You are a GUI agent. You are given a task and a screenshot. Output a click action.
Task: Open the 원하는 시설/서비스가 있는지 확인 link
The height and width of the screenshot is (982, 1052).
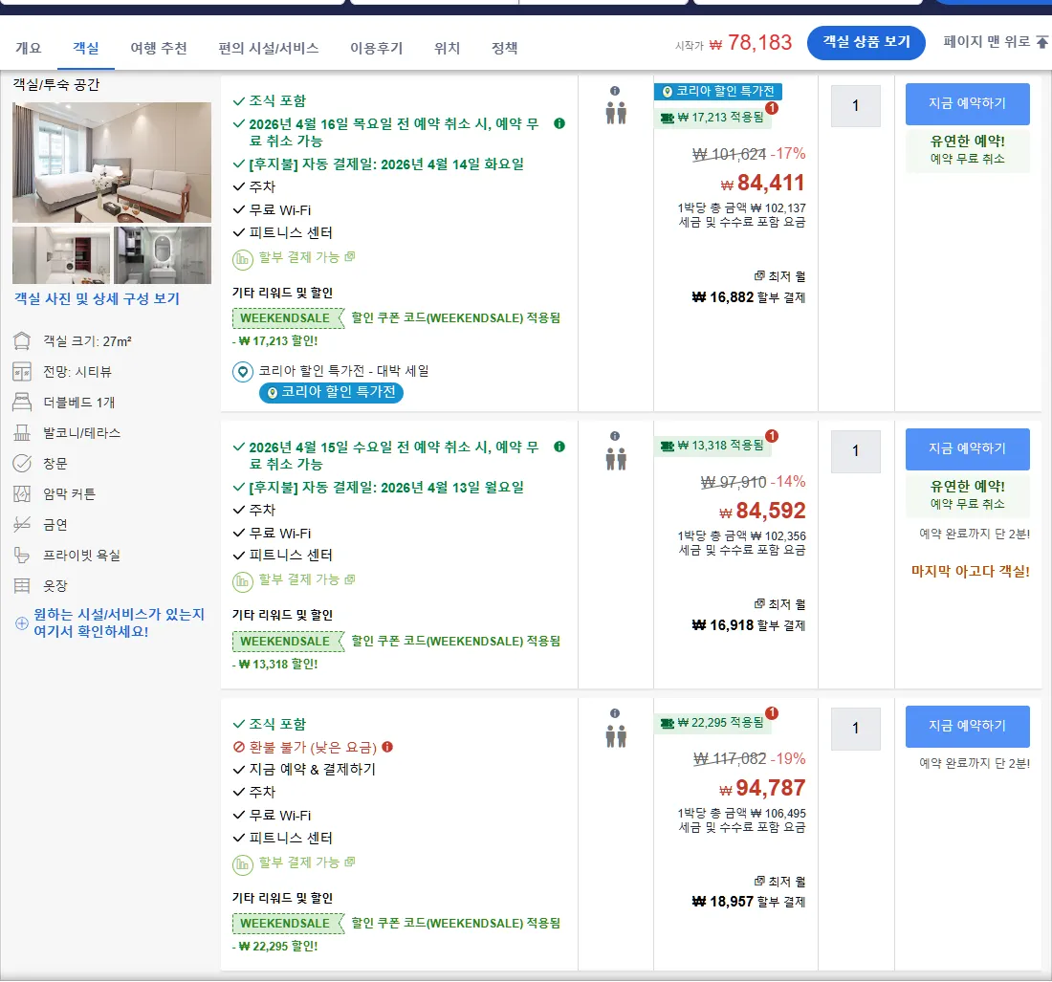pyautogui.click(x=119, y=622)
